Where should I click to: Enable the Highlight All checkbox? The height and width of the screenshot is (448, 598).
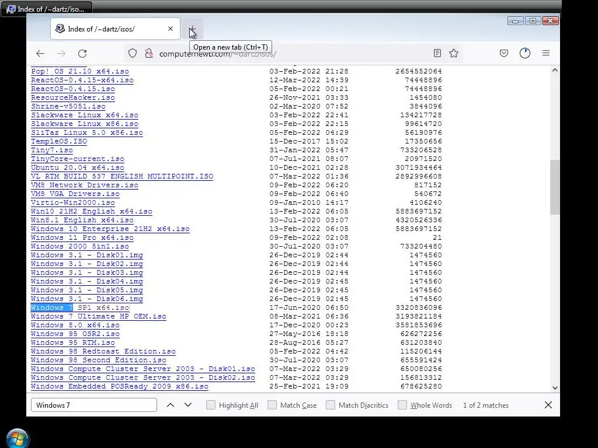point(210,405)
